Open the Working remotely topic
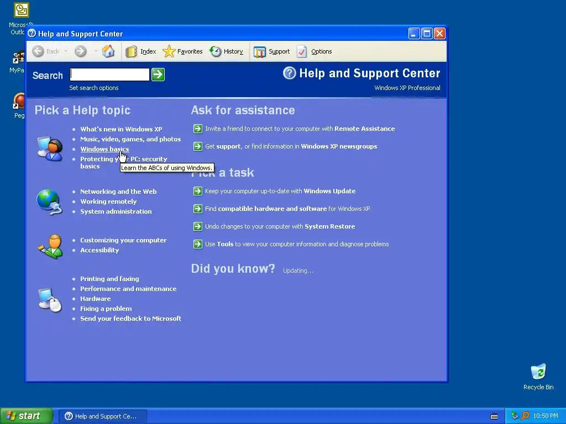 tap(108, 202)
